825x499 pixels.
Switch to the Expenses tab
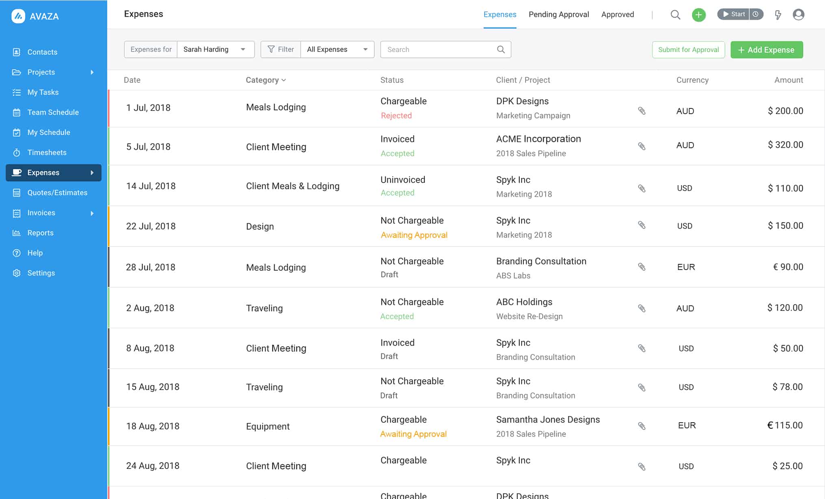pyautogui.click(x=500, y=15)
